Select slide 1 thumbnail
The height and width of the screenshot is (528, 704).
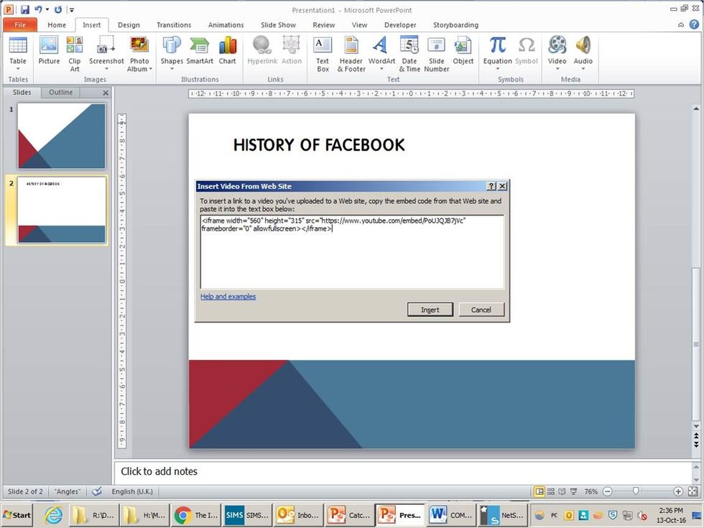(62, 136)
